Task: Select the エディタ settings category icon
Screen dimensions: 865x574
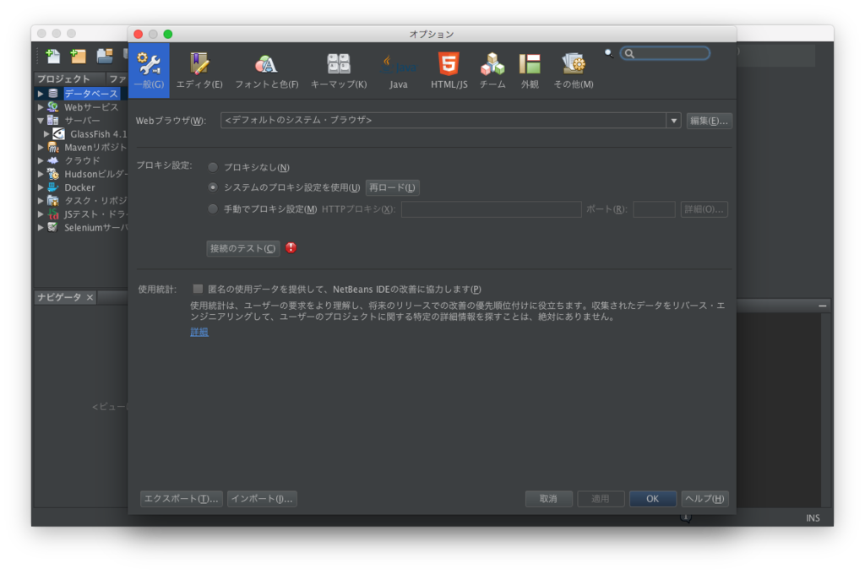Action: (199, 63)
